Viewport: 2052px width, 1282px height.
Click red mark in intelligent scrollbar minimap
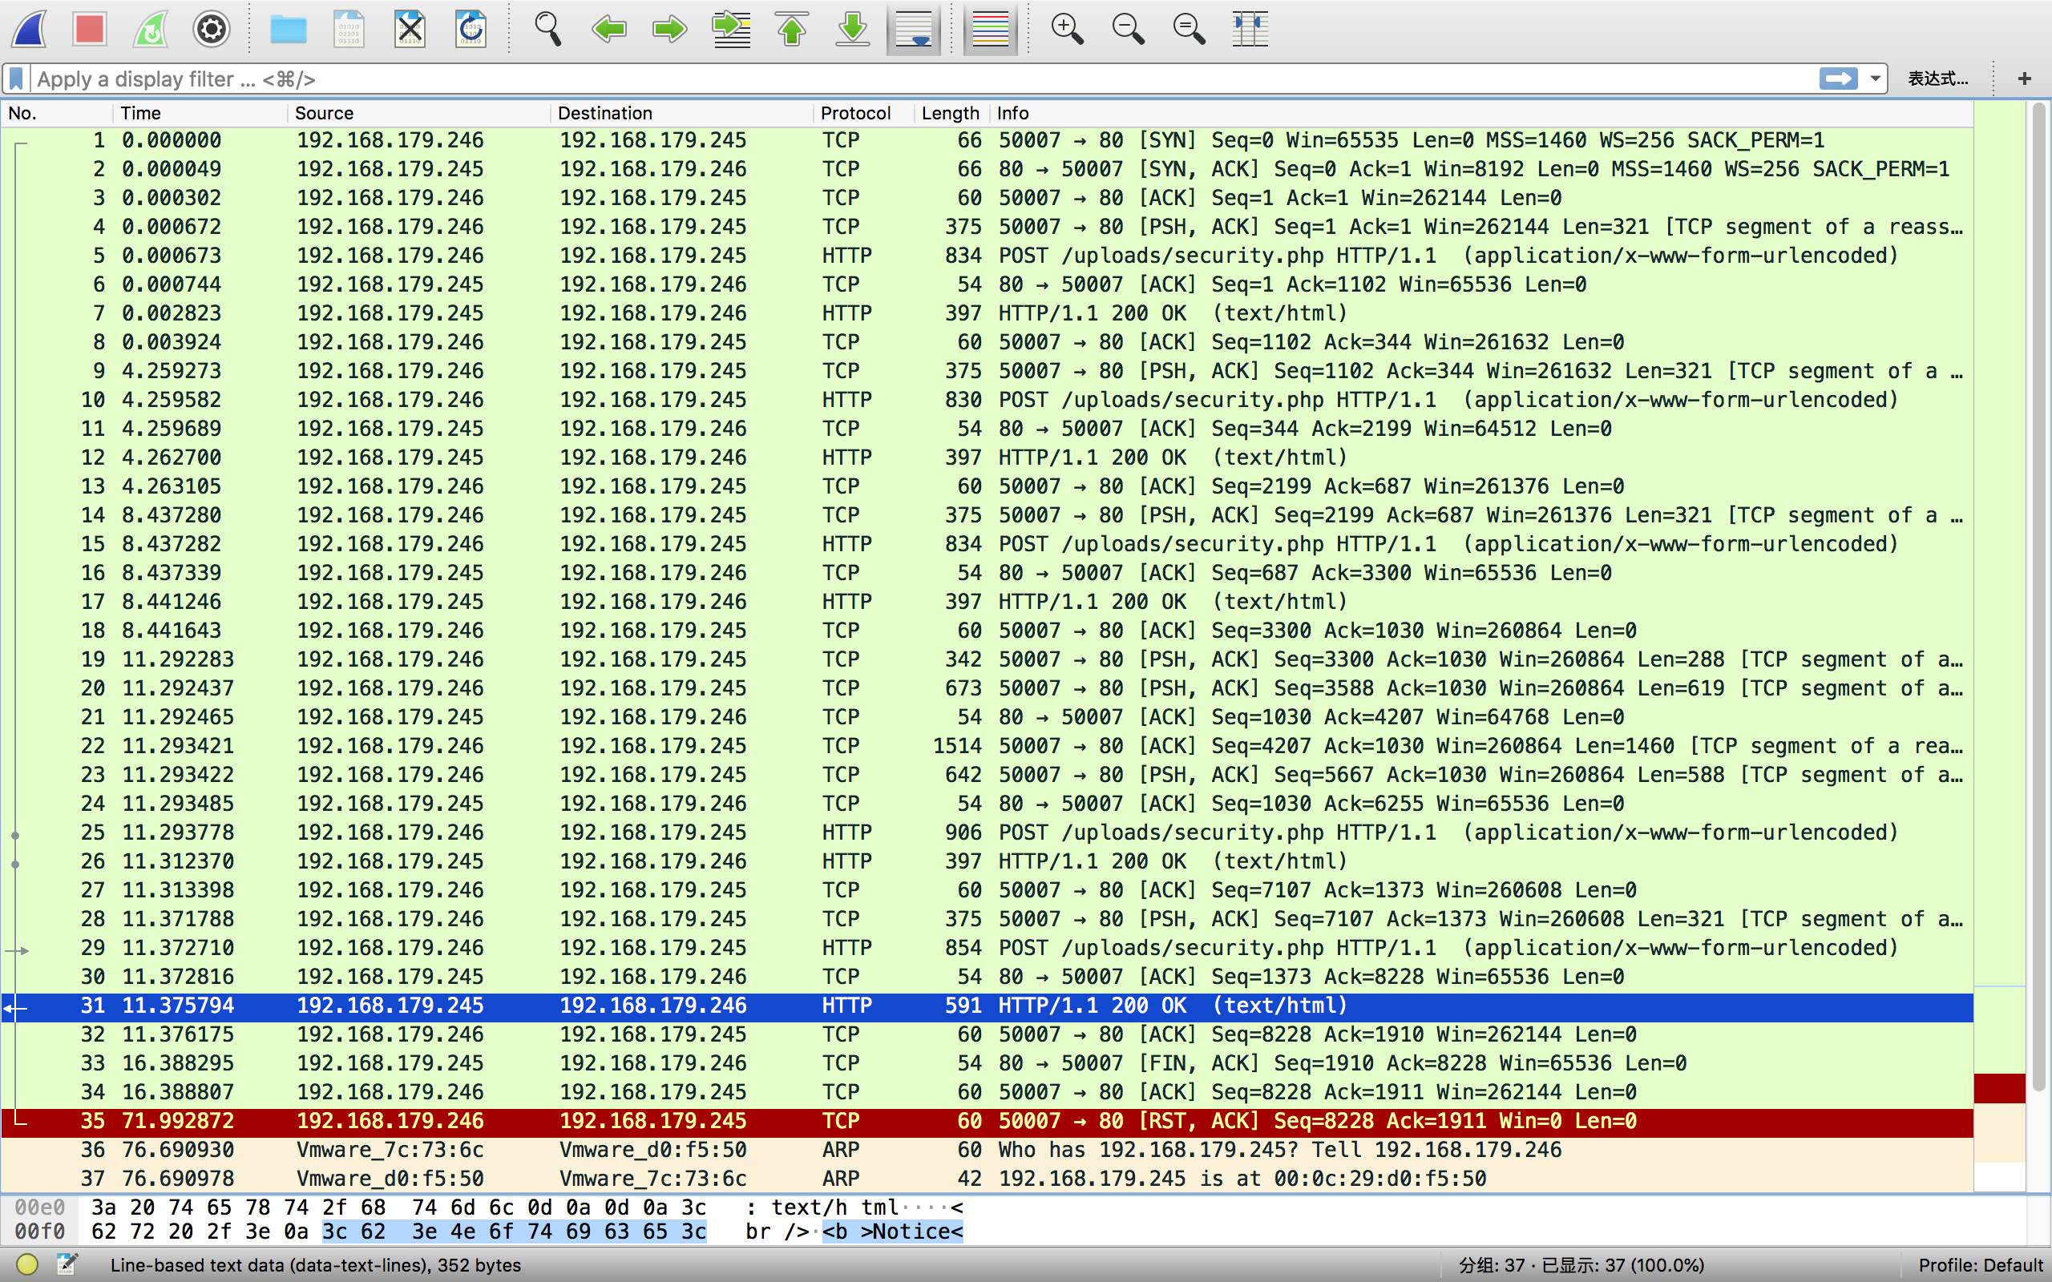pyautogui.click(x=1999, y=1088)
